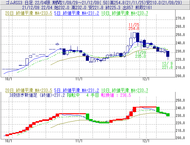Click the 転換値 : 236.5 text
Viewport: 190px width, 145px height.
point(116,95)
